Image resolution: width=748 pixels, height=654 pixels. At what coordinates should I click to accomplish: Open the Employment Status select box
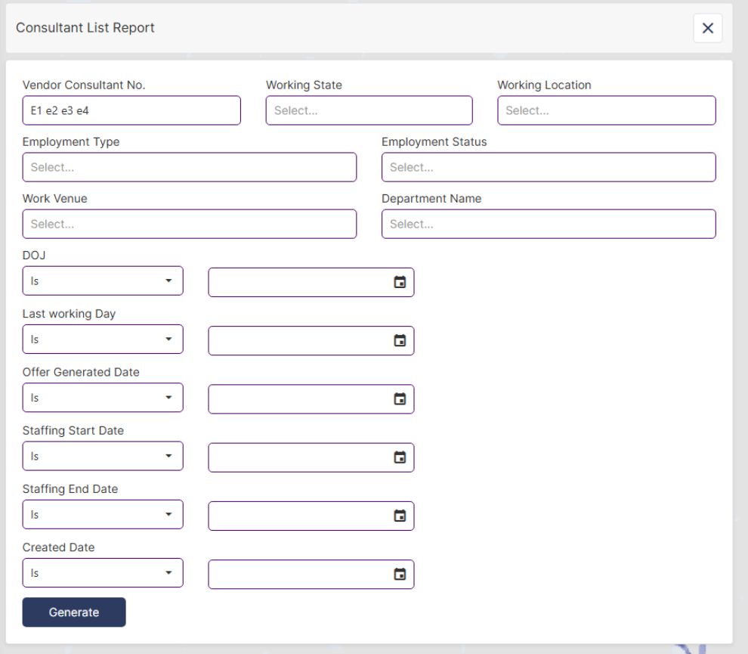(548, 167)
